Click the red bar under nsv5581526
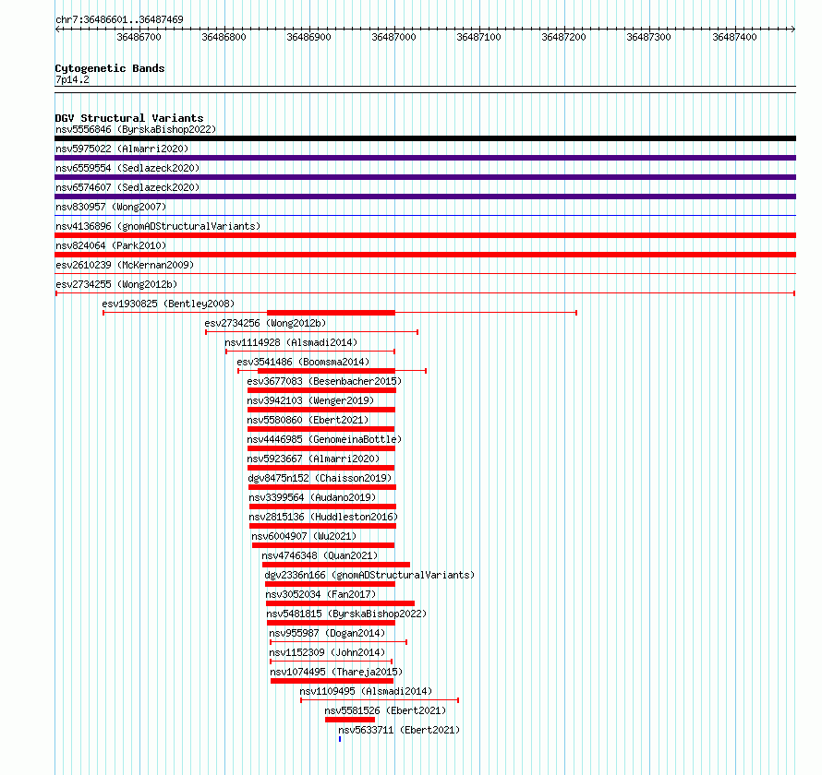Image resolution: width=822 pixels, height=775 pixels. point(350,720)
